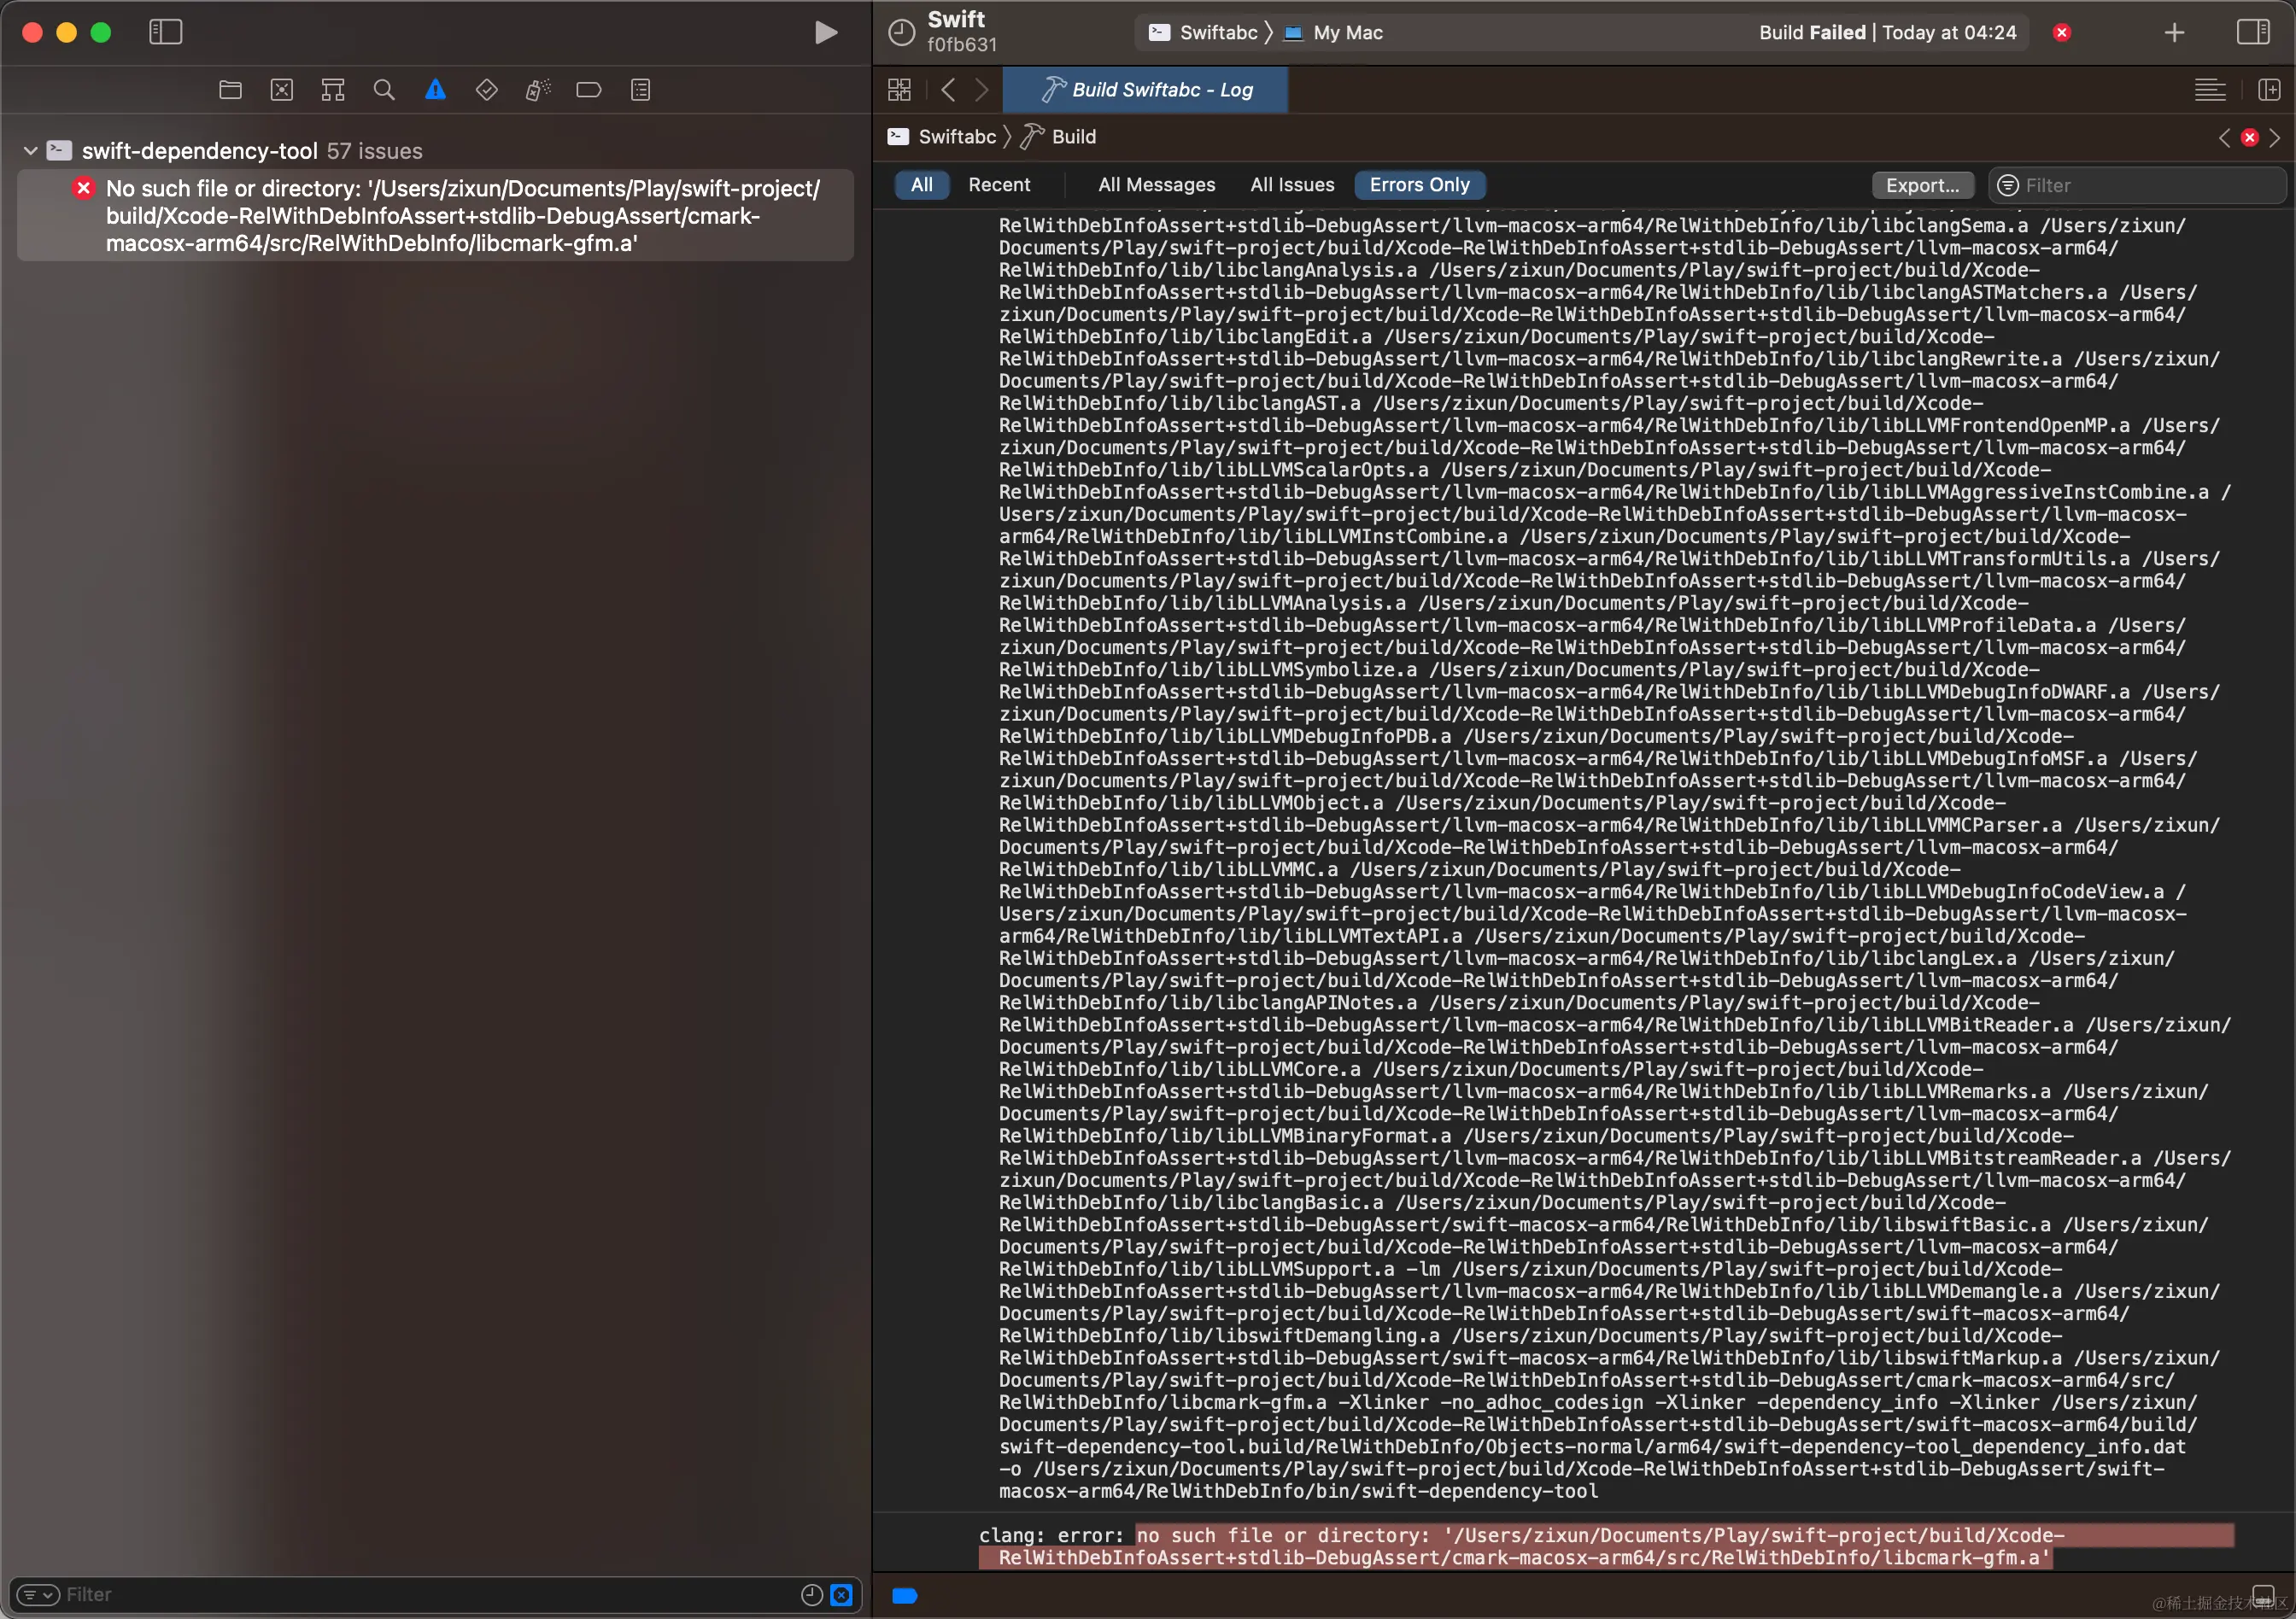This screenshot has height=1619, width=2296.
Task: Open navigator filter options menu
Action: [38, 1594]
